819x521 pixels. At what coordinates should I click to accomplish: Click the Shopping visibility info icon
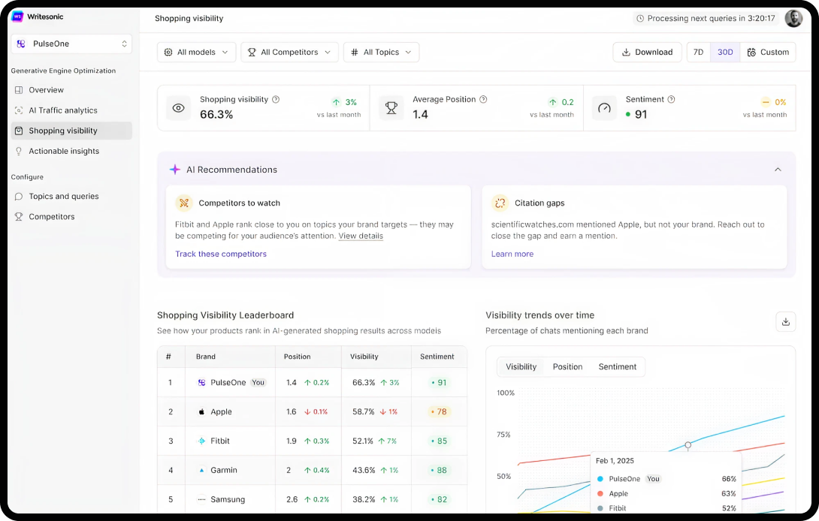pyautogui.click(x=276, y=99)
